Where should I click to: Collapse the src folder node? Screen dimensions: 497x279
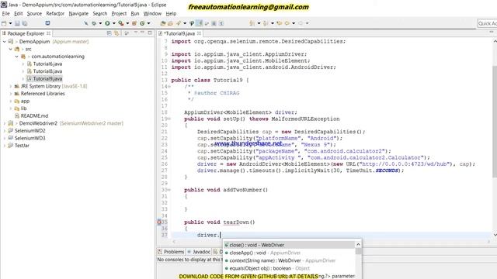point(10,49)
